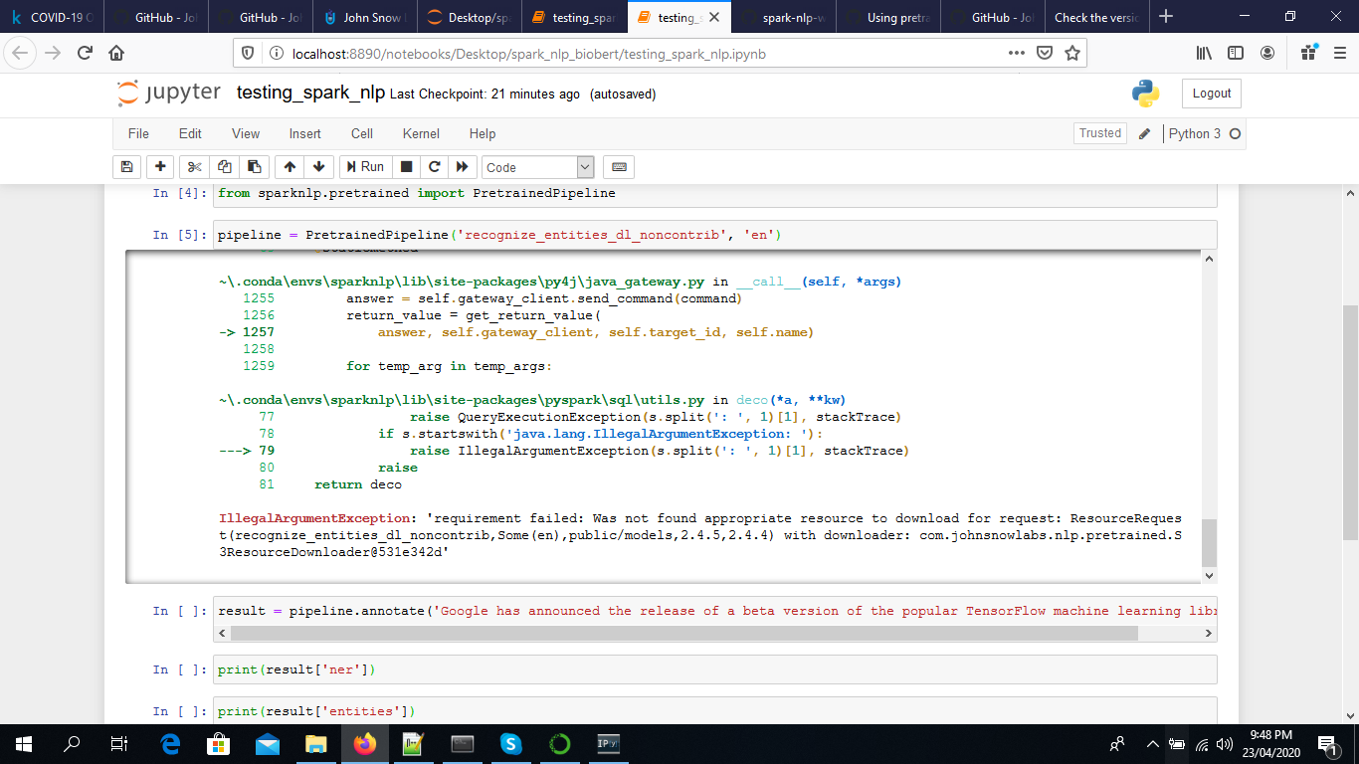Restart the kernel icon
The image size is (1359, 764).
pyautogui.click(x=434, y=167)
